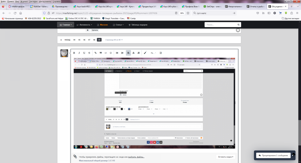The width and height of the screenshot is (301, 163).
Task: Insert a quote block with quotation icon
Action: (x=101, y=53)
